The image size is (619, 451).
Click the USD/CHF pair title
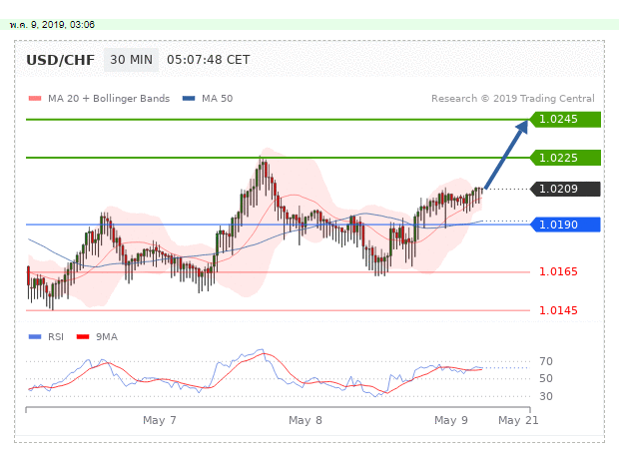tap(60, 60)
